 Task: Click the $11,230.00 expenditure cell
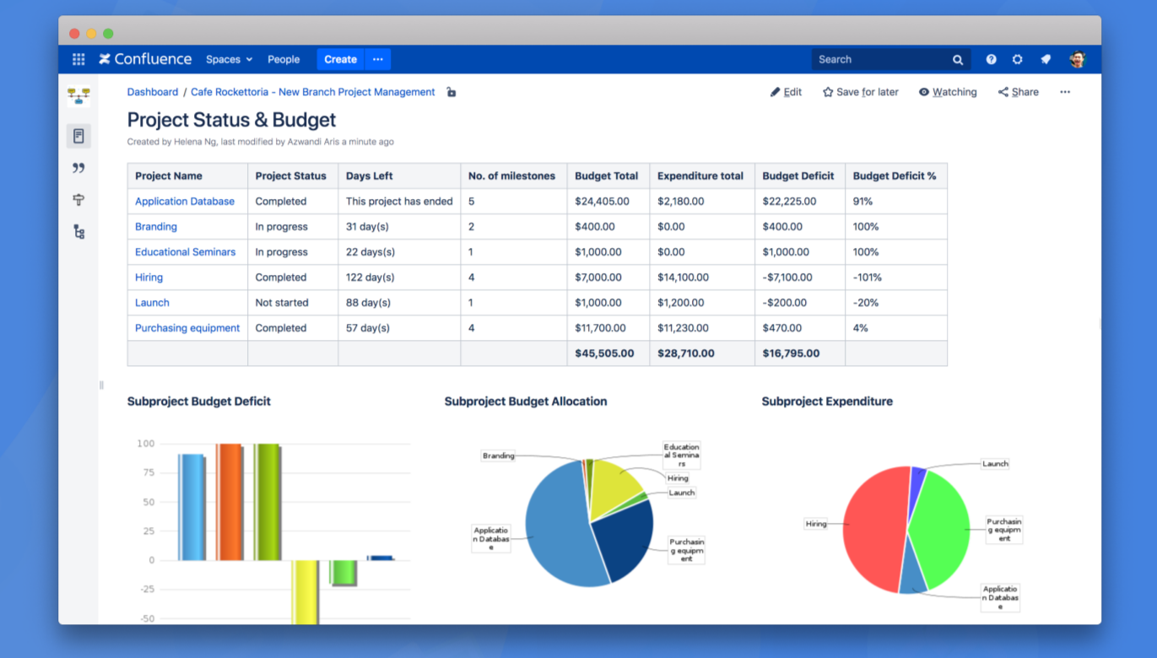702,328
